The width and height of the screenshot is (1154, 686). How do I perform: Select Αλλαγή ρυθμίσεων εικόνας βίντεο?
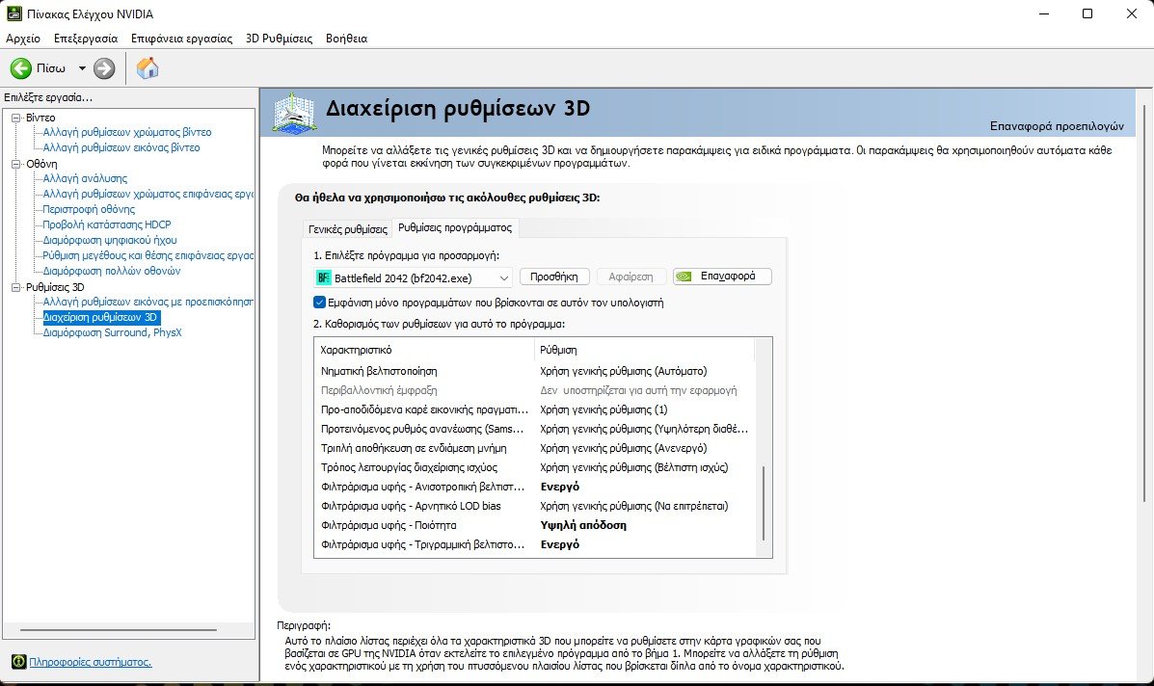coord(121,147)
